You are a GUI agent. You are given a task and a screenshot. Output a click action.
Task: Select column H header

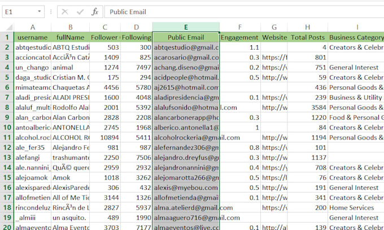[x=308, y=27]
